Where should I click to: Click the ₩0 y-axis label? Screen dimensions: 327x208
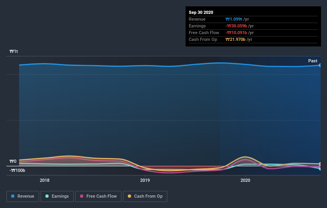(13, 161)
